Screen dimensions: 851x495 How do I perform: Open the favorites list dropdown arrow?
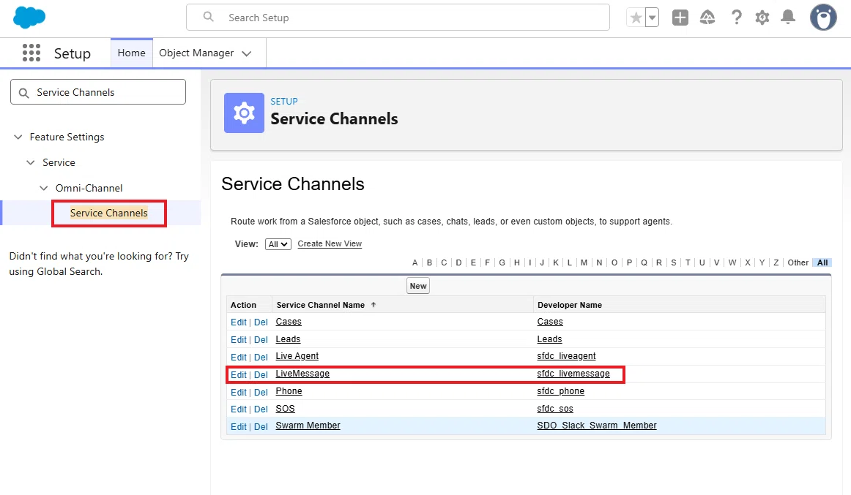(653, 18)
